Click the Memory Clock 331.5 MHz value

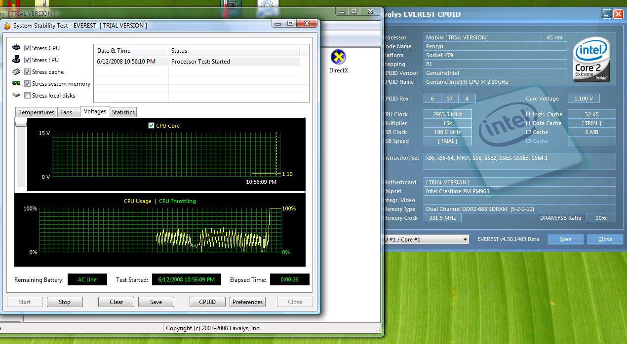point(443,218)
